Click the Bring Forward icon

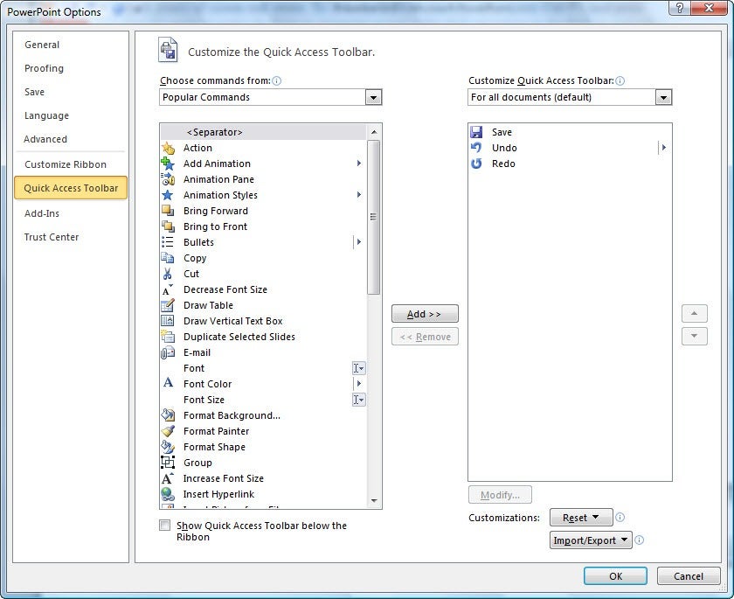click(x=168, y=211)
